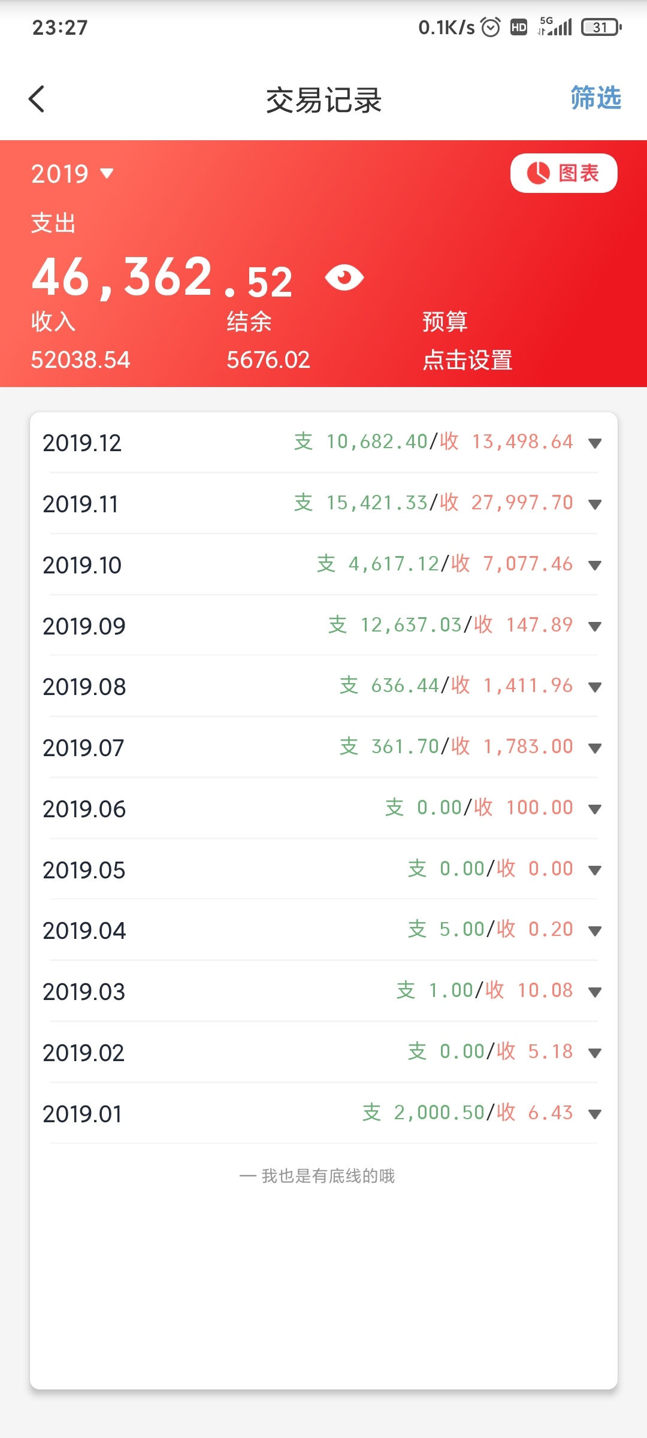
Task: Click December expense 10,682.40
Action: pos(377,442)
